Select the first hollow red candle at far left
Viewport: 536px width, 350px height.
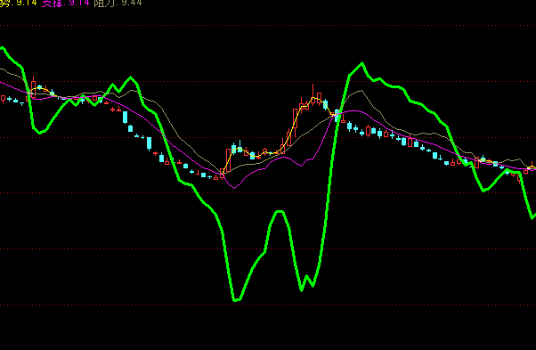(3, 99)
